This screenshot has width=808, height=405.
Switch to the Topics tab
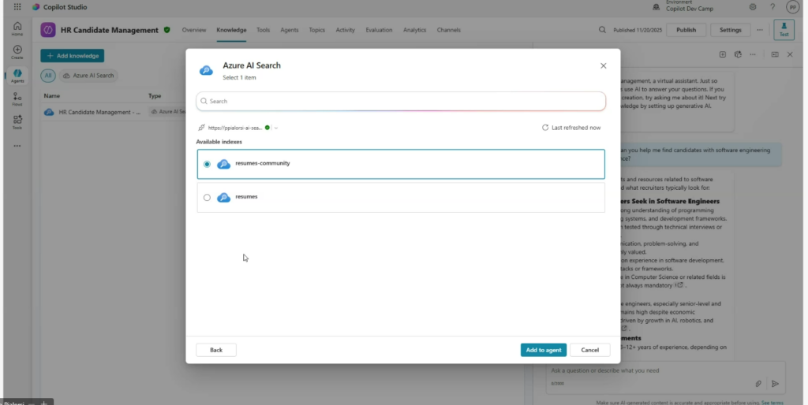tap(316, 30)
